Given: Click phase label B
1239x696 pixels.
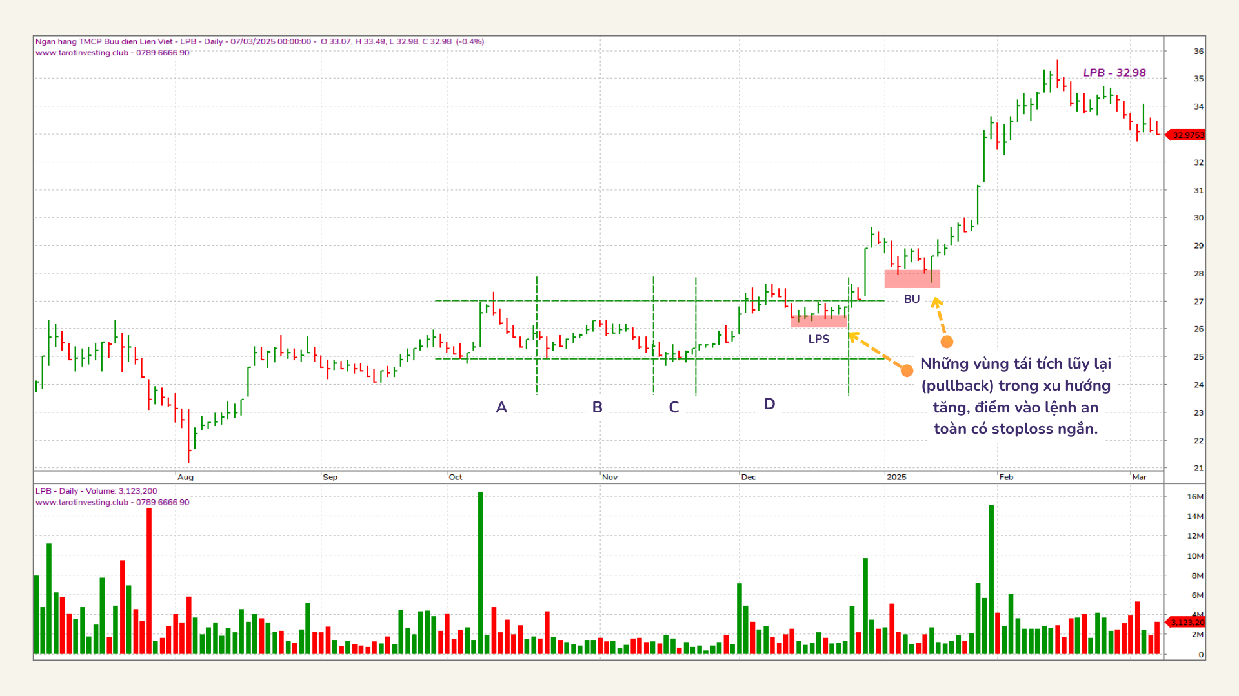Looking at the screenshot, I should coord(597,407).
